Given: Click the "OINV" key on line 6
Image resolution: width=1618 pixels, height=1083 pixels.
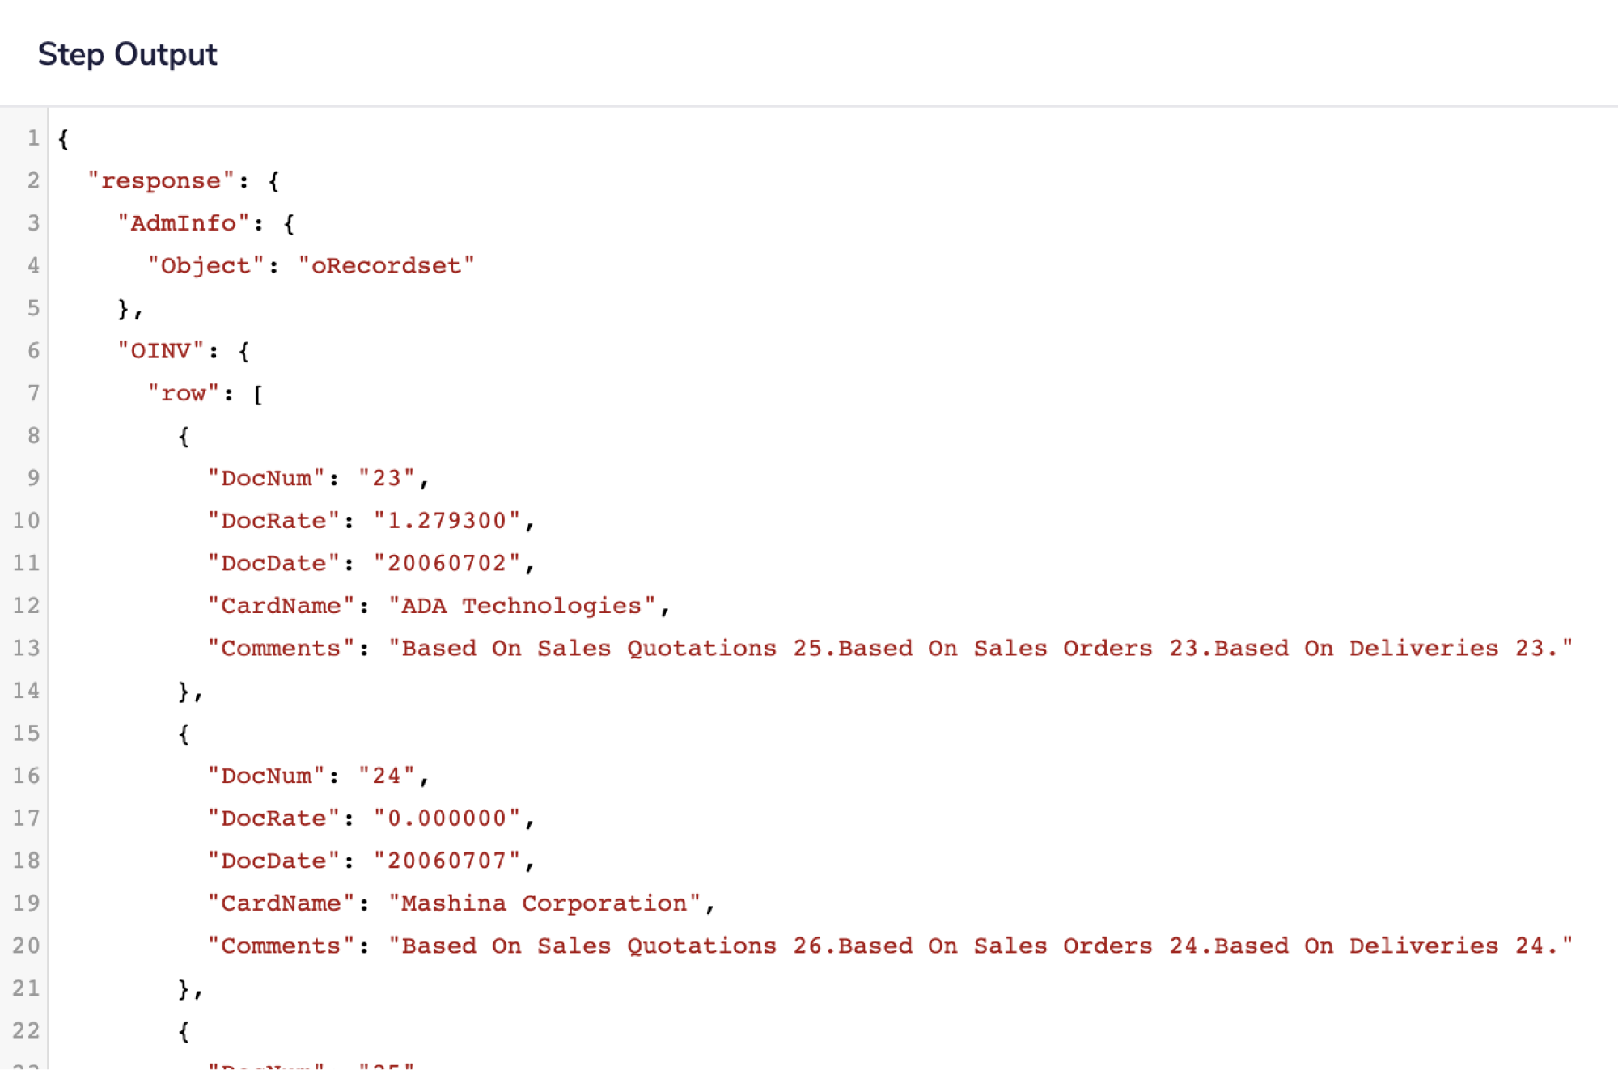Looking at the screenshot, I should [160, 350].
